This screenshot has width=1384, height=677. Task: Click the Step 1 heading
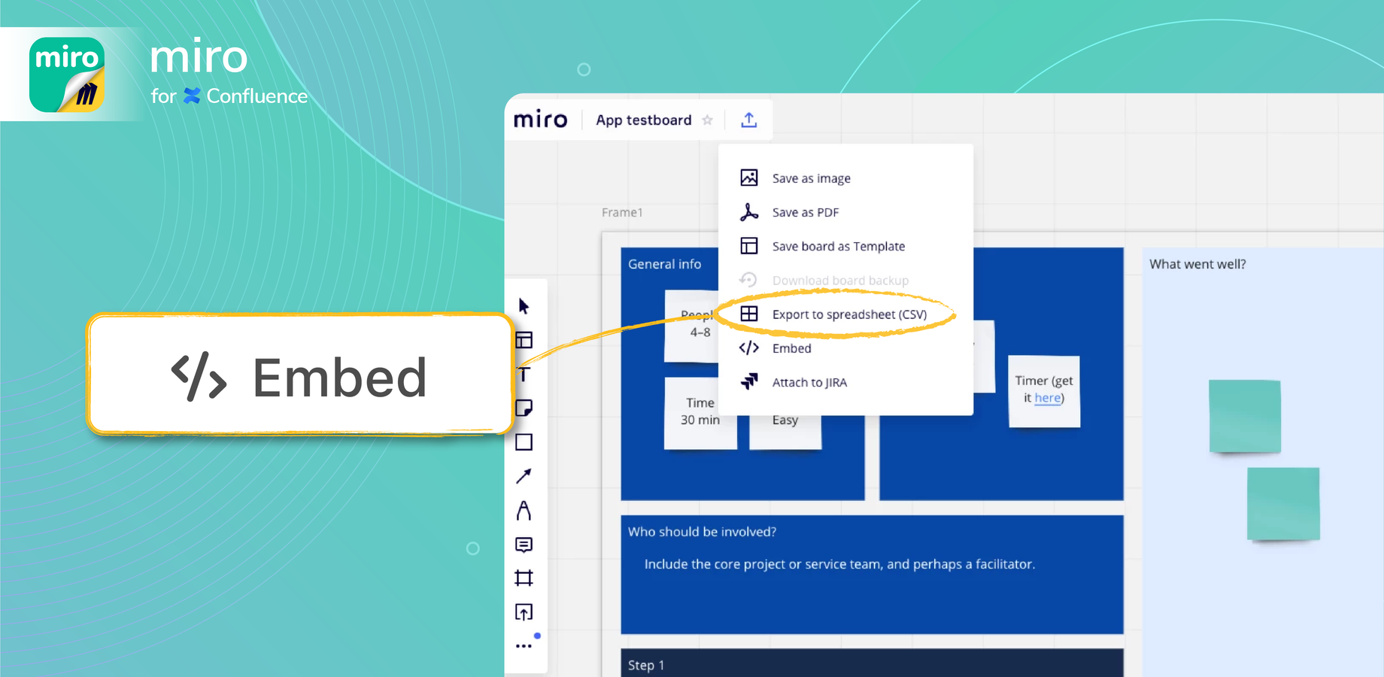point(646,666)
